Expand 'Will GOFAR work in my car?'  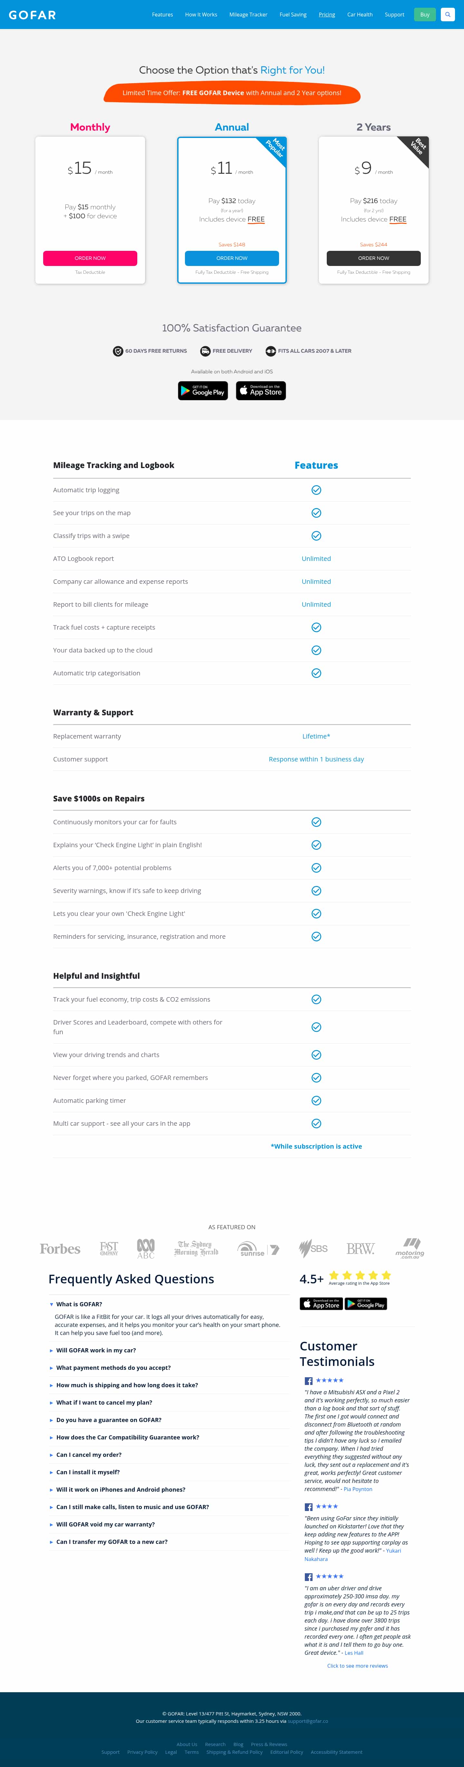[x=96, y=1350]
